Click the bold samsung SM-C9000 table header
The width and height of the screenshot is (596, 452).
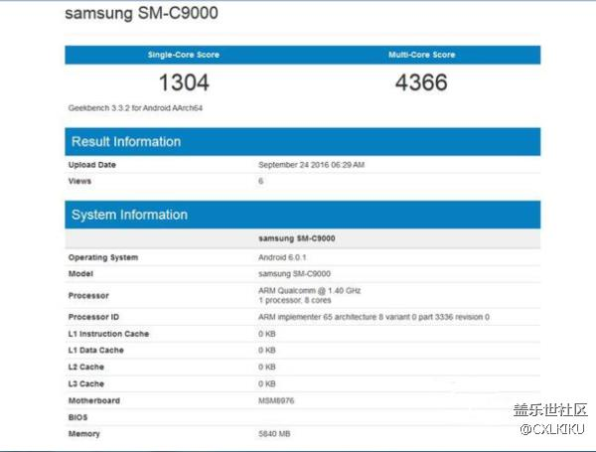pyautogui.click(x=297, y=238)
